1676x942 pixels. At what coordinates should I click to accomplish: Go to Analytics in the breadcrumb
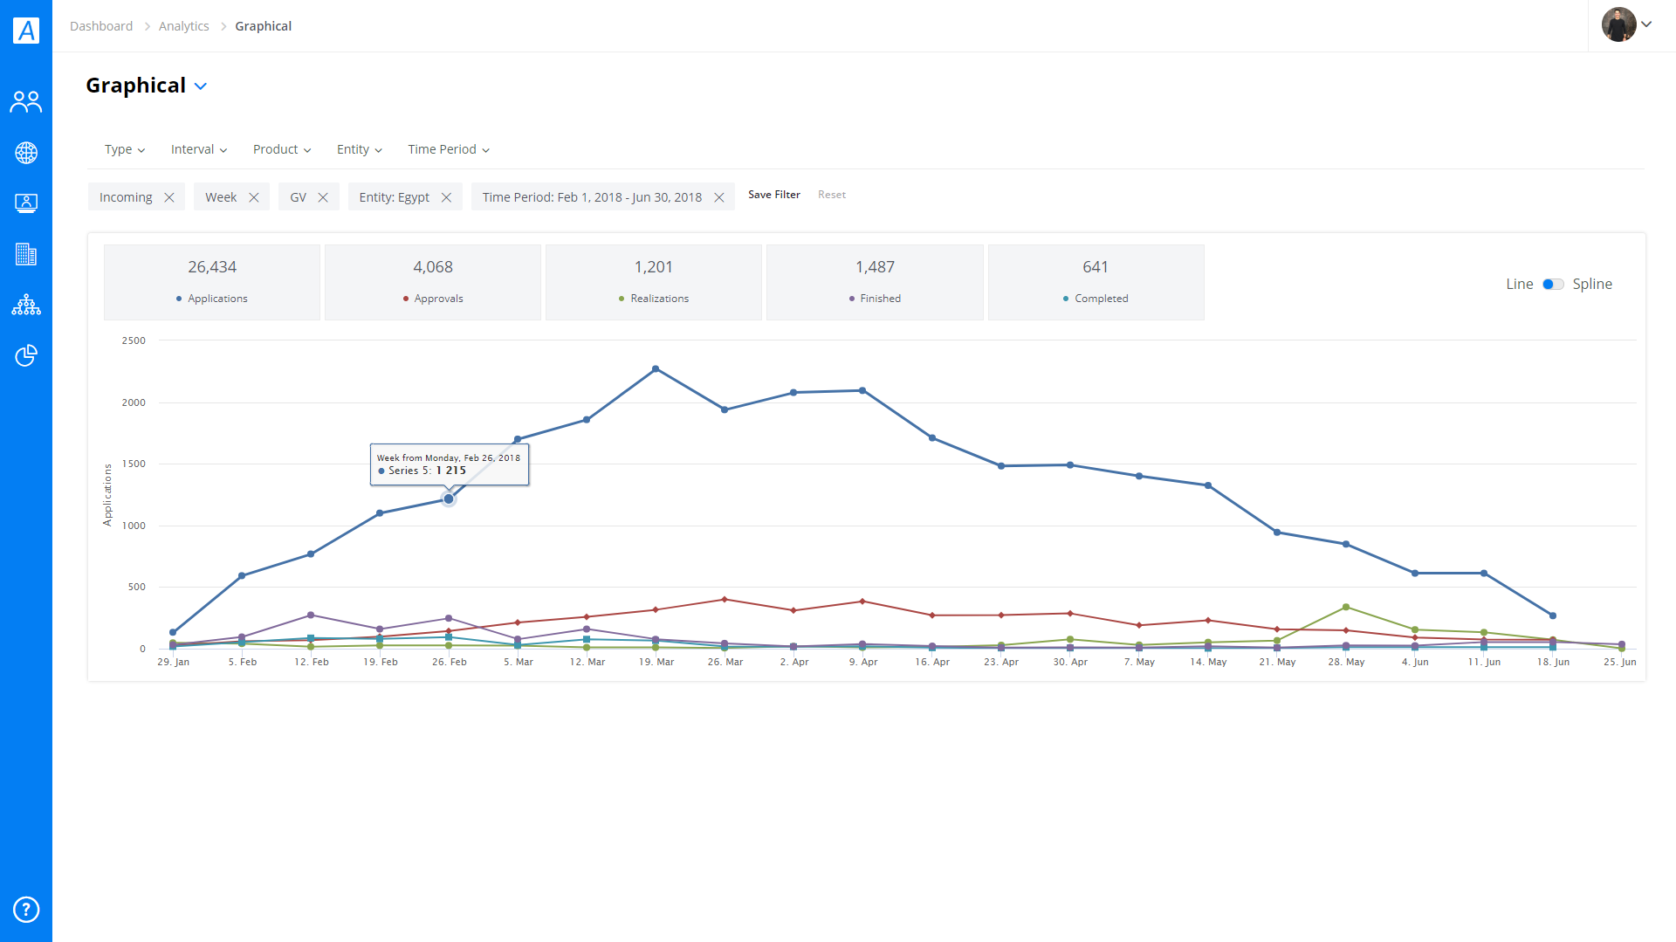coord(183,26)
